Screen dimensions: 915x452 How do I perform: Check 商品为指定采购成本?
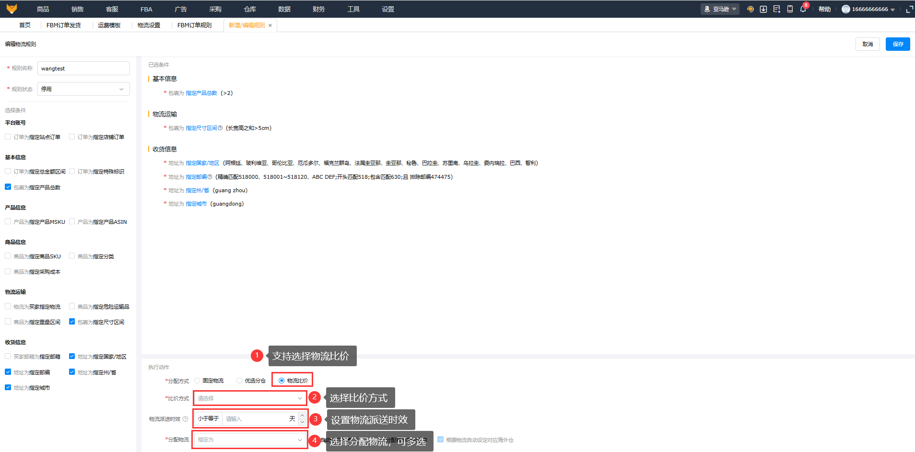8,271
